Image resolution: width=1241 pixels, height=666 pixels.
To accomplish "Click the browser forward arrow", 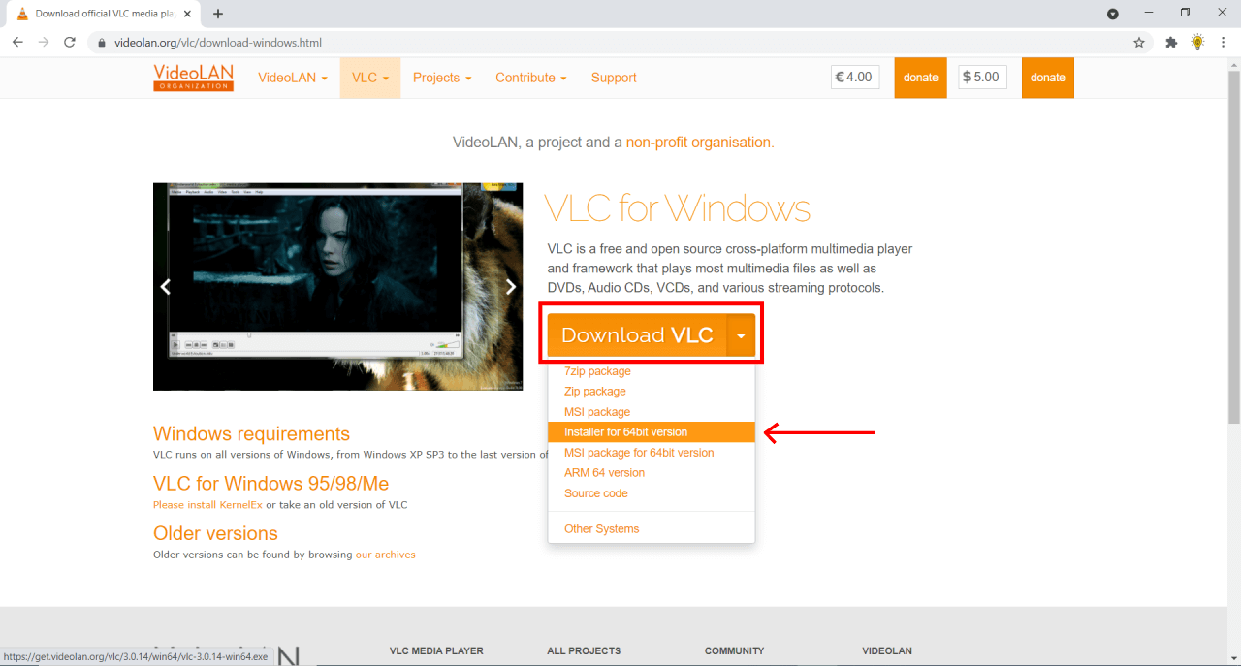I will point(44,43).
